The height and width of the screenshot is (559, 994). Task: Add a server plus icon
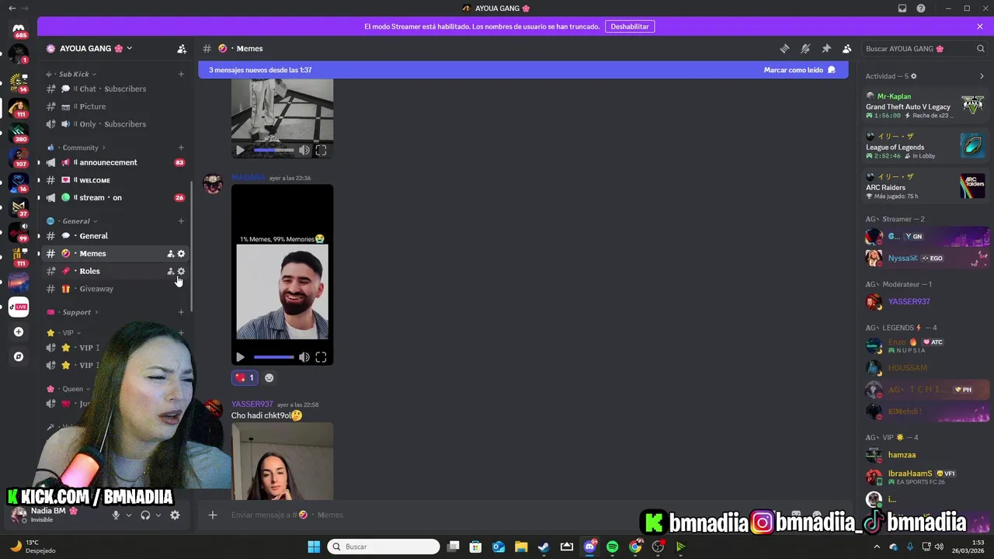click(x=19, y=332)
